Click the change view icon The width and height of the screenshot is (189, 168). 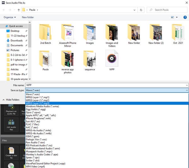(173, 17)
